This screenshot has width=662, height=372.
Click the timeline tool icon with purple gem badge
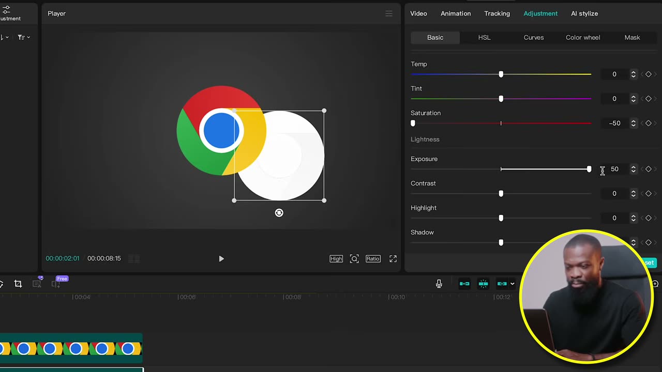tap(37, 283)
